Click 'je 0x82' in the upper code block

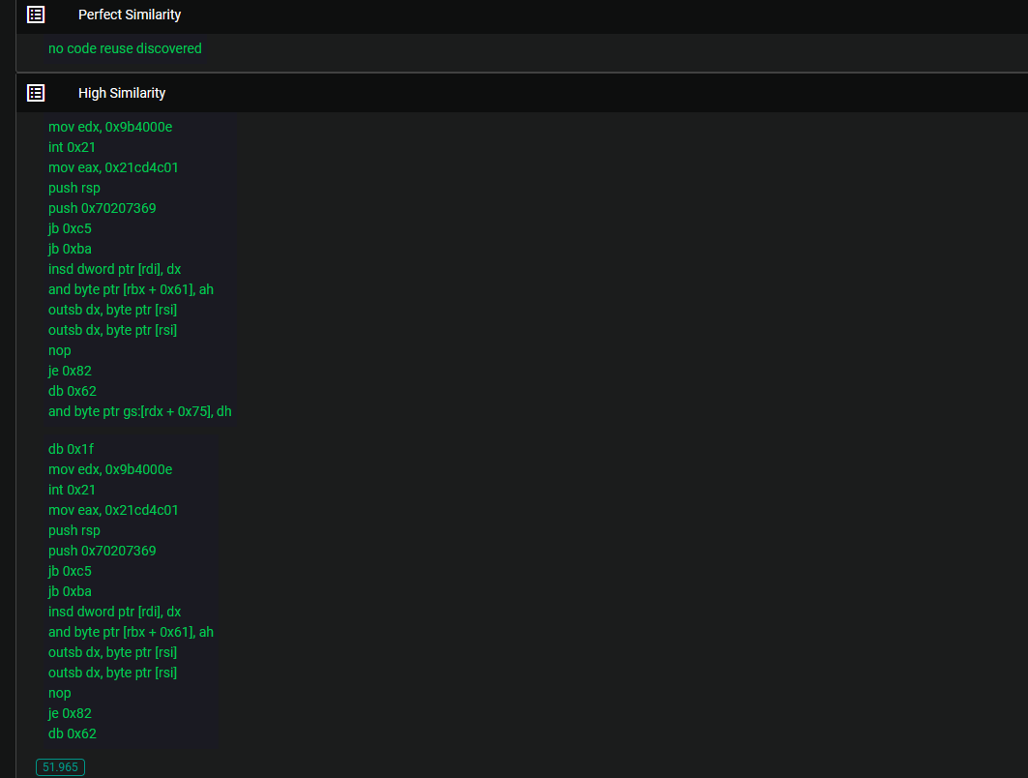pyautogui.click(x=70, y=371)
